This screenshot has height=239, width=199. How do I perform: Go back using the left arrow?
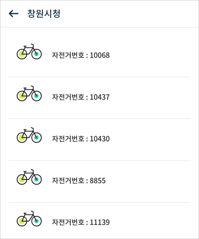pos(14,13)
